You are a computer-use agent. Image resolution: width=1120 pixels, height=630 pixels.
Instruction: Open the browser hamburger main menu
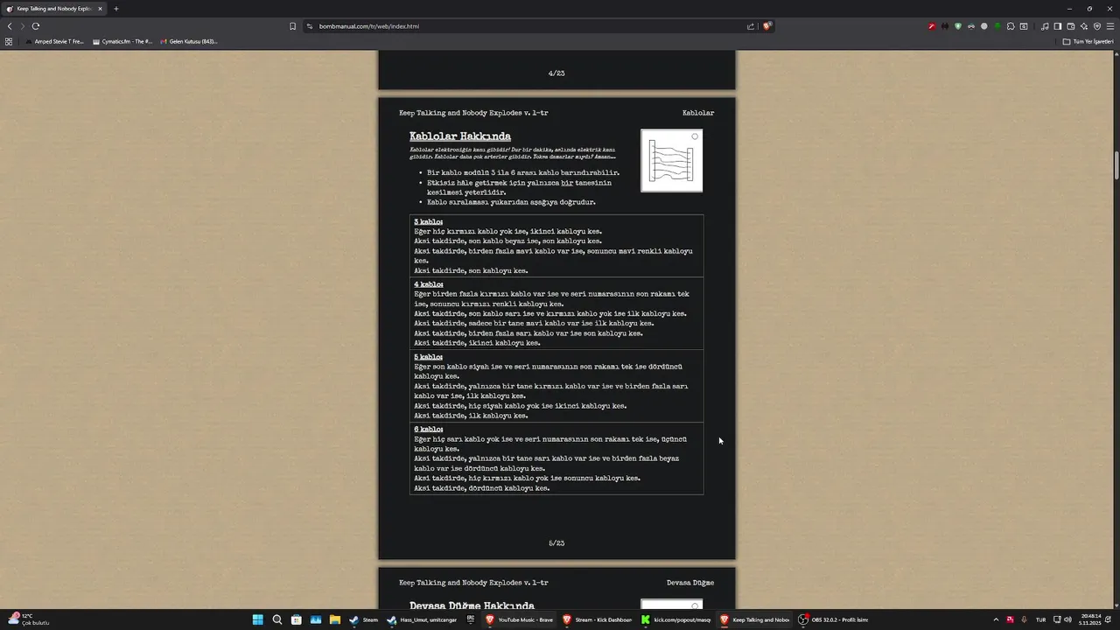(x=1110, y=26)
